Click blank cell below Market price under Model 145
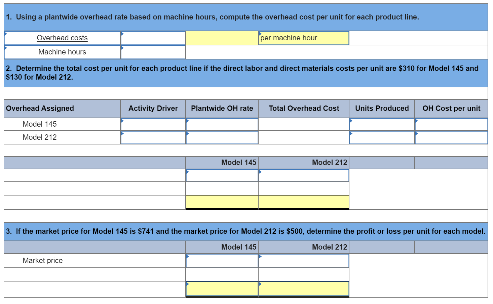The image size is (493, 304). coord(222,274)
